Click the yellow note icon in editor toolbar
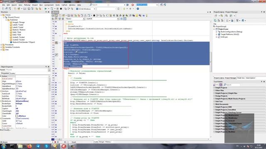Image resolution: width=266 pixels, height=149 pixels. pyautogui.click(x=137, y=16)
